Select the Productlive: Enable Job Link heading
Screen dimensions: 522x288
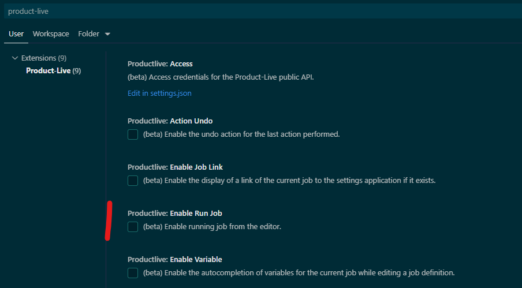click(175, 167)
